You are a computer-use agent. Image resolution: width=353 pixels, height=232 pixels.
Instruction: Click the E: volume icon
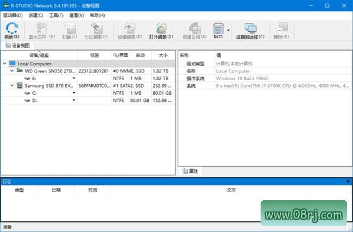27,78
